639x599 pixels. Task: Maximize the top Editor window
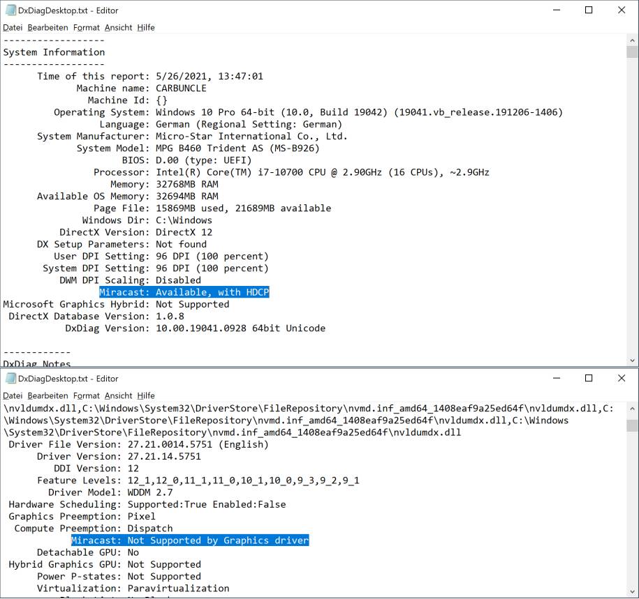coord(589,10)
